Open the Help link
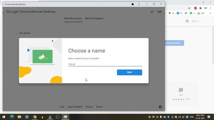The image size is (214, 120). 62,107
